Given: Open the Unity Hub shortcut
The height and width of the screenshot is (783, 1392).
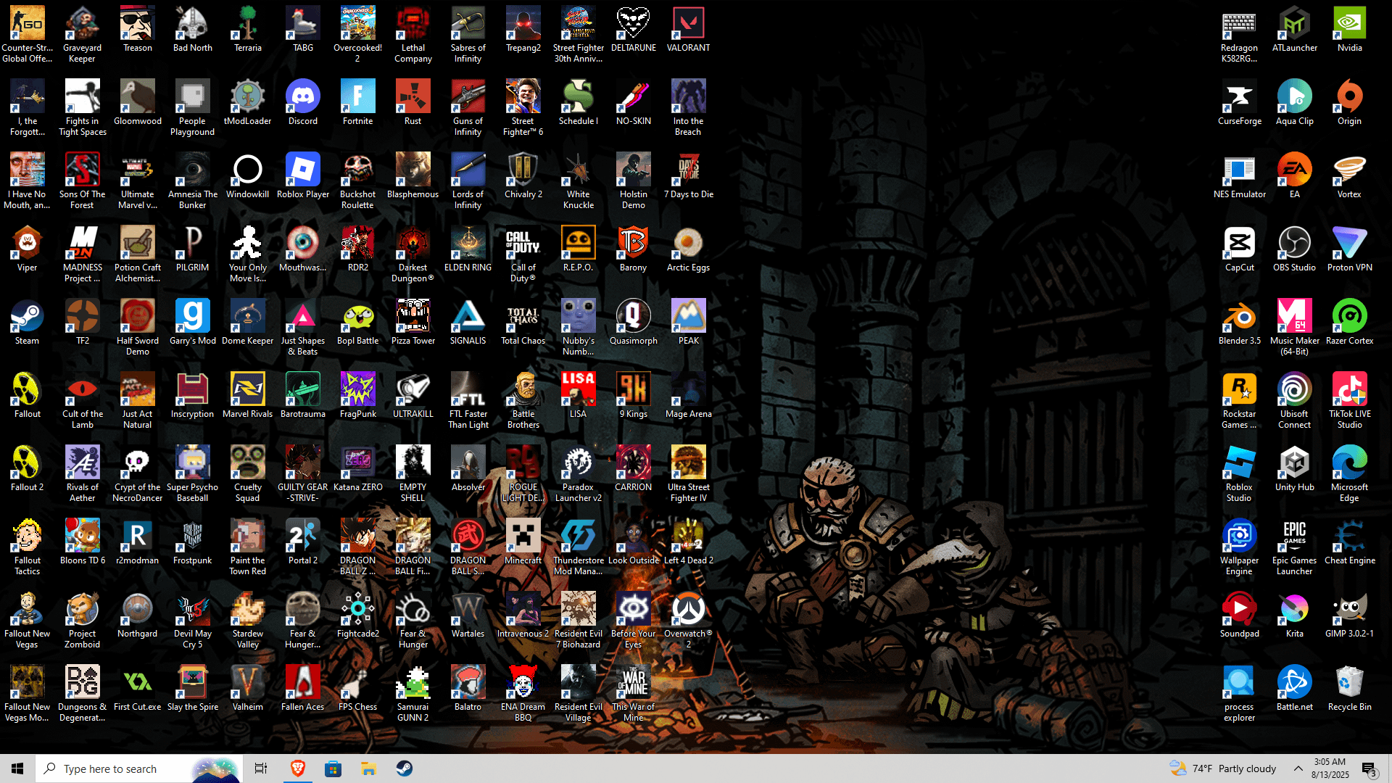Looking at the screenshot, I should (x=1295, y=469).
